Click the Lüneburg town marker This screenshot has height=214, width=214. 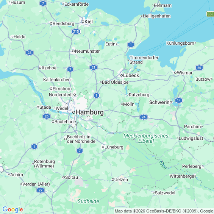click(x=103, y=147)
